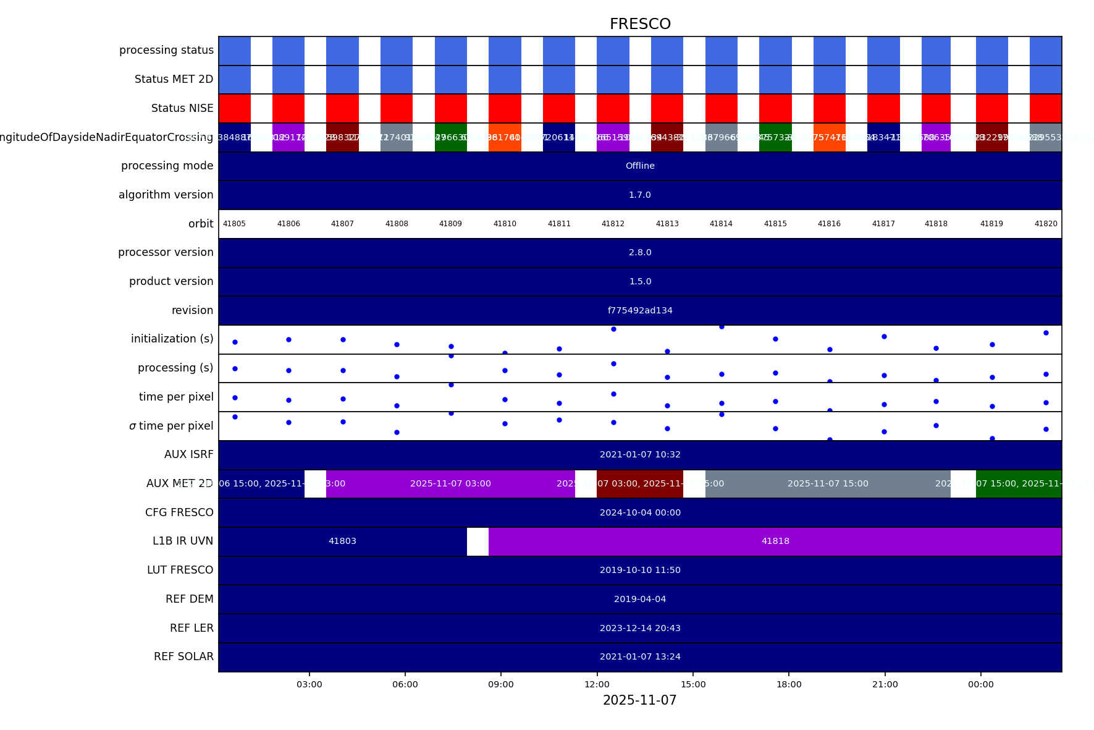1094x730 pixels.
Task: Click the processing status row label
Action: [166, 50]
